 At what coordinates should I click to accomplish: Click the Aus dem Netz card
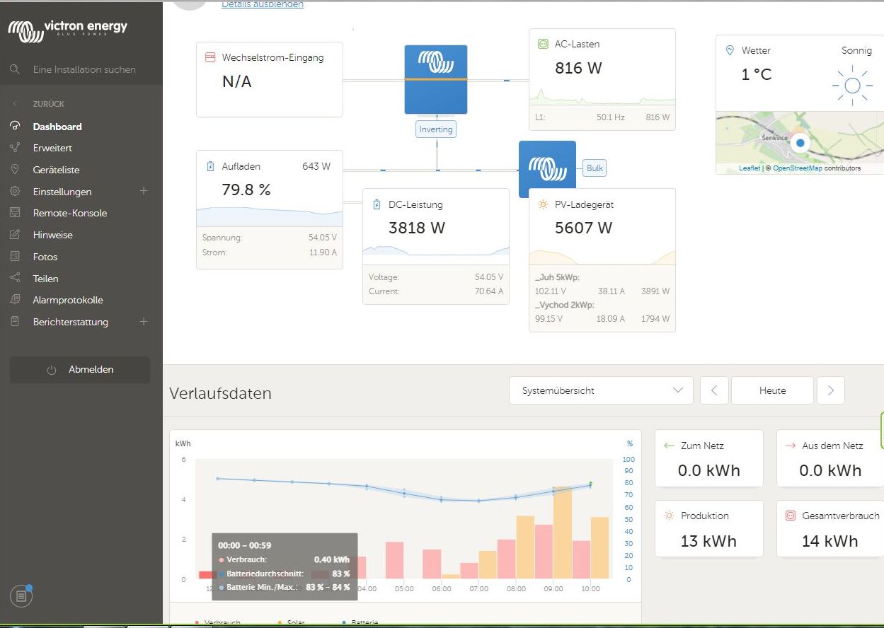830,458
